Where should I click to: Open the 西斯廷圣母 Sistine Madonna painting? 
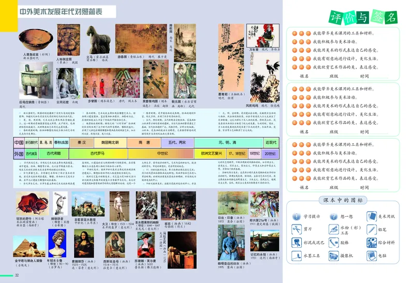(115, 245)
